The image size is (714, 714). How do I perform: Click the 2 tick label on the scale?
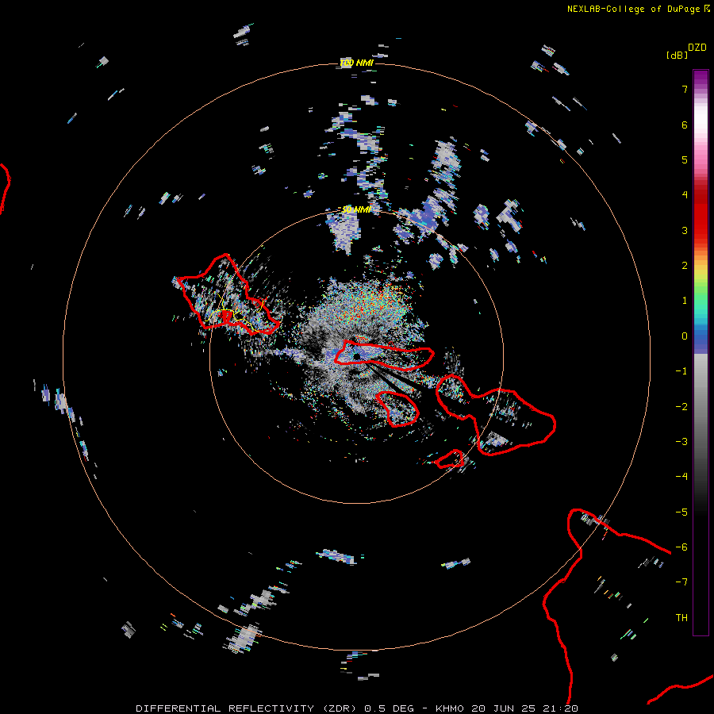685,266
